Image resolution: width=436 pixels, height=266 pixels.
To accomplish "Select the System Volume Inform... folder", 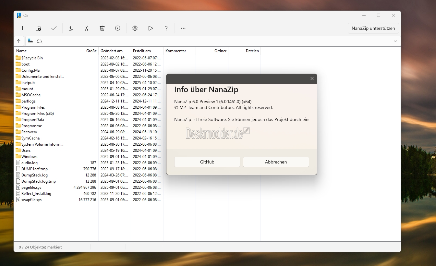I will pos(42,144).
